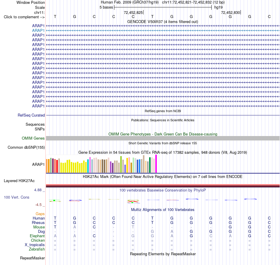Screen dimensions: 280x265
Task: Click the light-blue ARAP1 transcript label
Action: pos(38,31)
